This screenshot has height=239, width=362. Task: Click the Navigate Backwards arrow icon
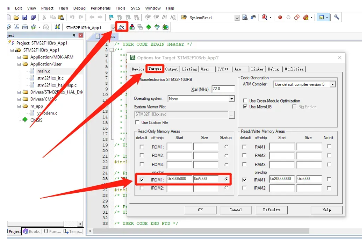[92, 17]
